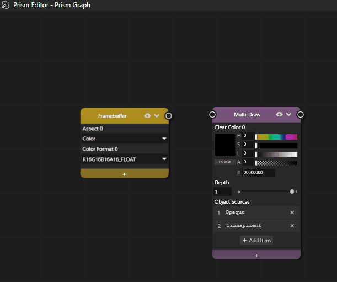Open the Opaque object source link
337x282 pixels.
point(235,212)
